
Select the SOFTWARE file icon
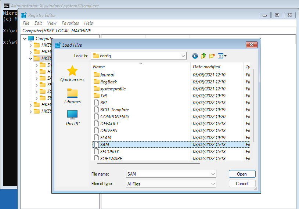[x=97, y=158]
